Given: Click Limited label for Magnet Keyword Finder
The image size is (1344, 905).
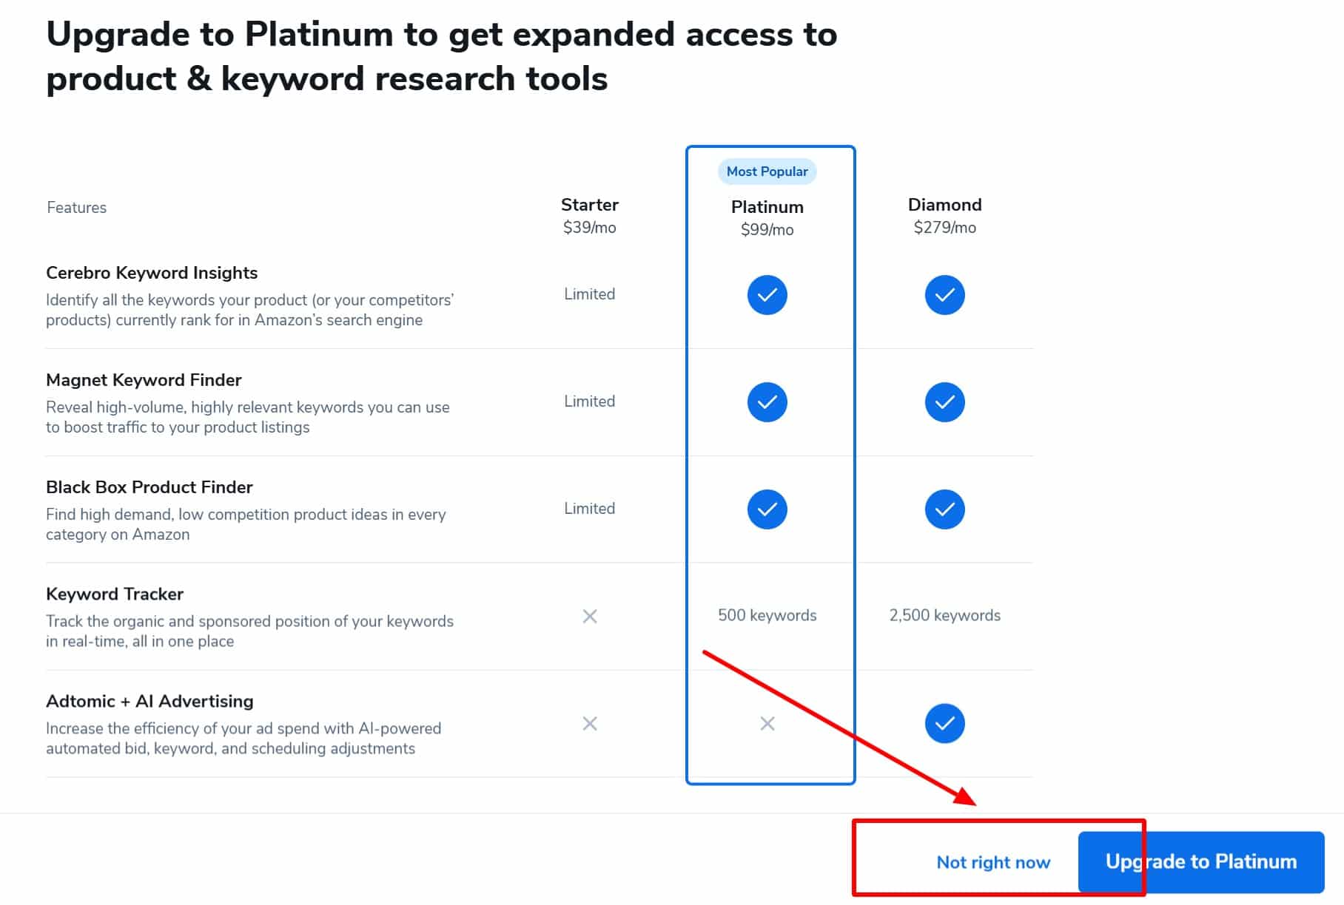Looking at the screenshot, I should pos(590,401).
